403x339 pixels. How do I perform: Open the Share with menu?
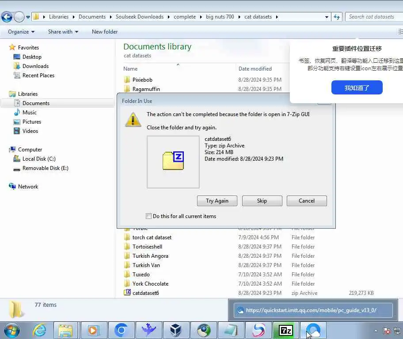pos(63,32)
